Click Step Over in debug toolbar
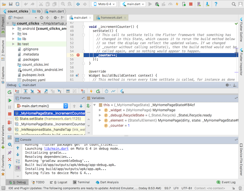The height and width of the screenshot is (191, 244). click(26, 91)
